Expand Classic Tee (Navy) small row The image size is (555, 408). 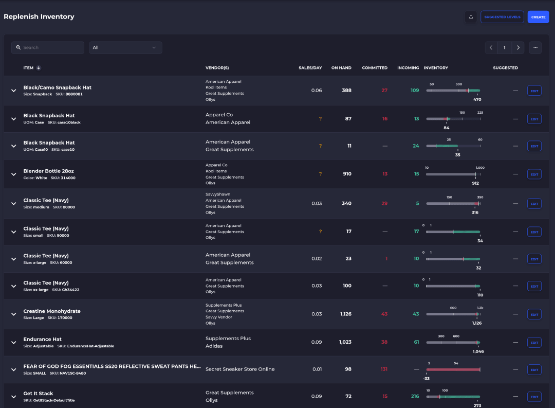tap(13, 232)
